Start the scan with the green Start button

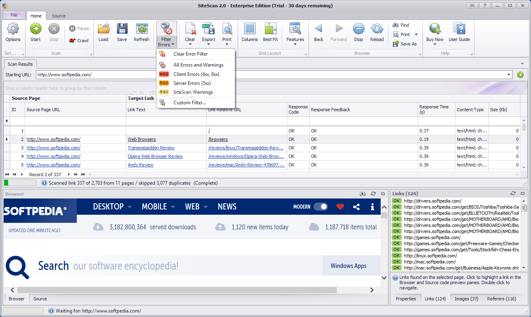click(36, 32)
